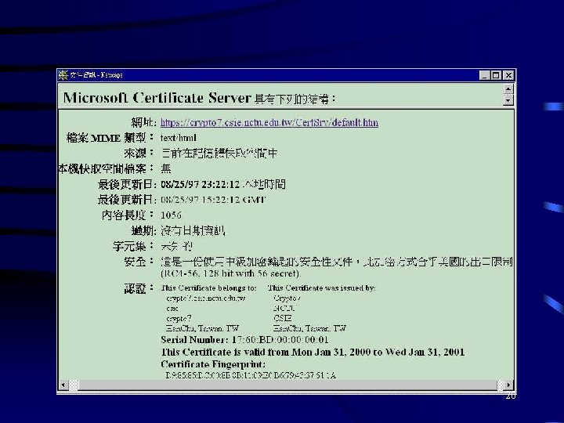Click the horizontal scrollbar track
Screen dimensions: 564x423
pyautogui.click(x=286, y=385)
